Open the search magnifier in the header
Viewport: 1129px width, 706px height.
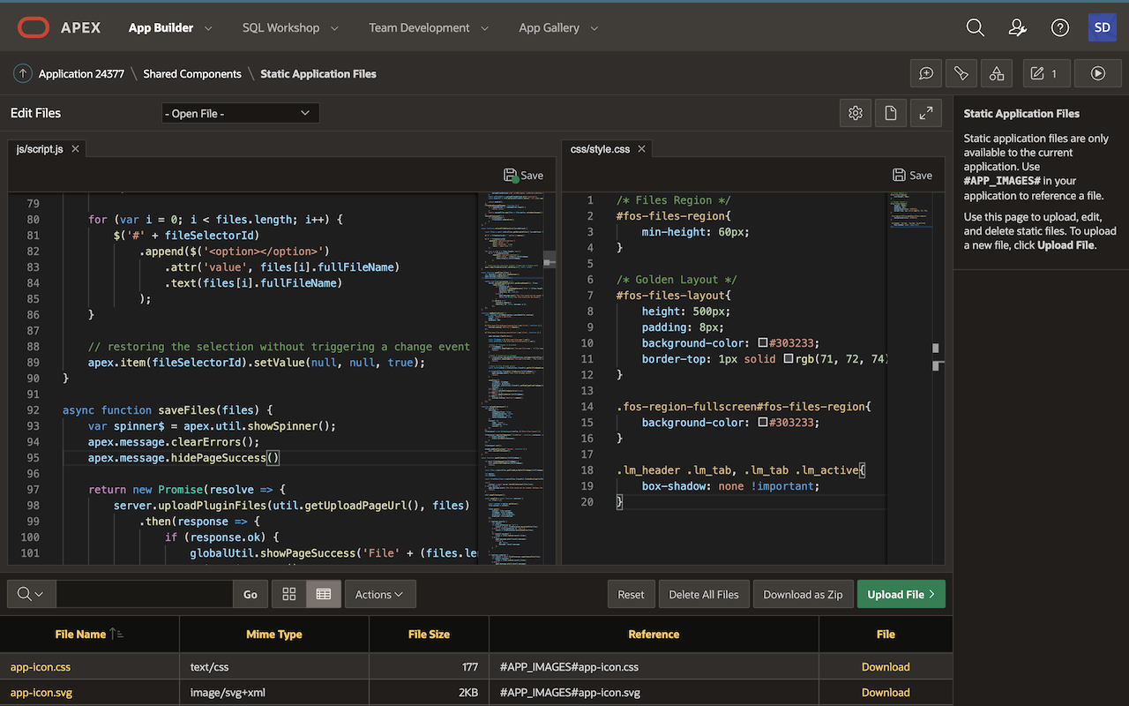click(x=975, y=27)
